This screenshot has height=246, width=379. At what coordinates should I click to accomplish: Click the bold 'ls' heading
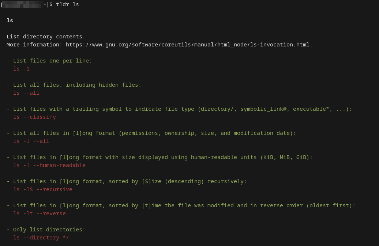(x=10, y=20)
